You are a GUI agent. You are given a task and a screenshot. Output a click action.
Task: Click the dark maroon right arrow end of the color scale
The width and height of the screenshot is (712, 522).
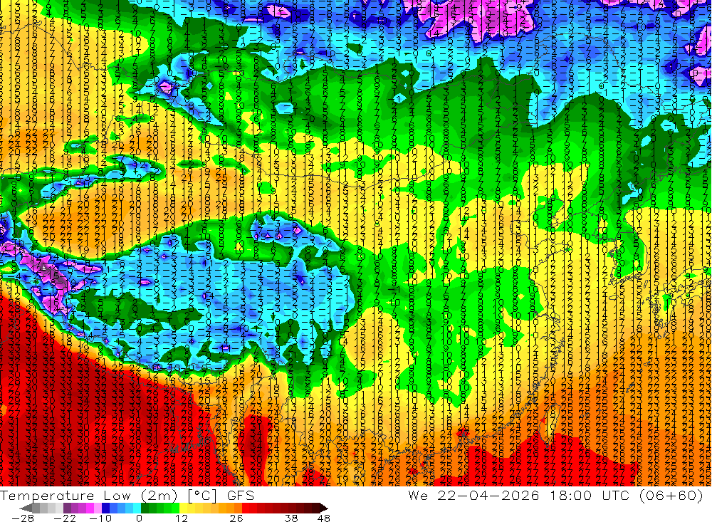(323, 508)
